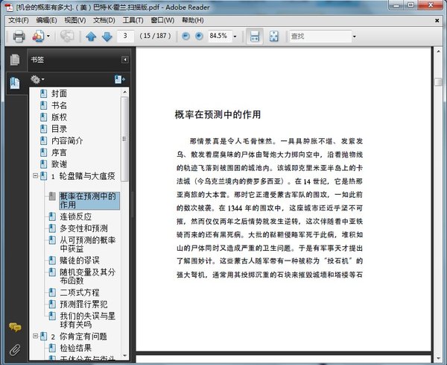Toggle the fit-width scrolling mode icon

pos(254,36)
